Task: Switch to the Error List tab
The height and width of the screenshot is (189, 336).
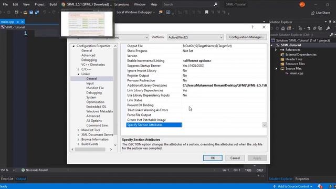Action: [x=7, y=179]
